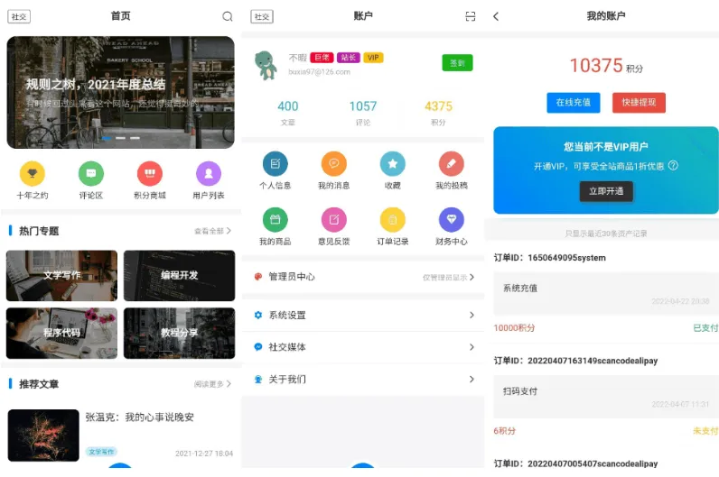Viewport: 719px width, 477px height.
Task: Open 管理员中心 menu entry
Action: tap(362, 277)
